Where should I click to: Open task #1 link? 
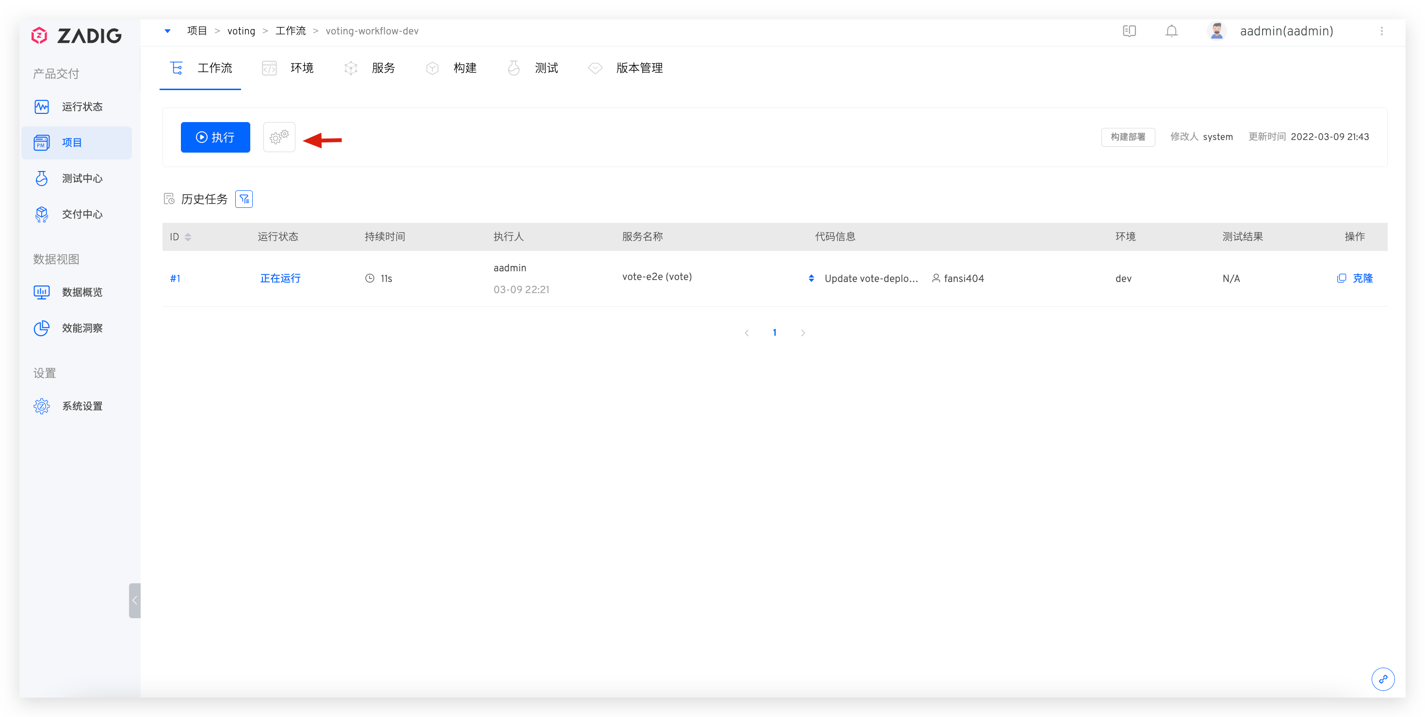point(175,279)
